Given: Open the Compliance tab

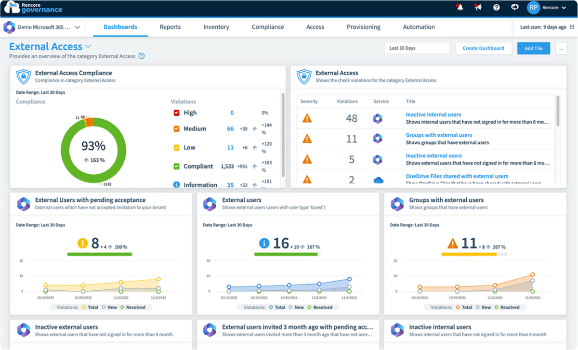Looking at the screenshot, I should click(x=268, y=27).
